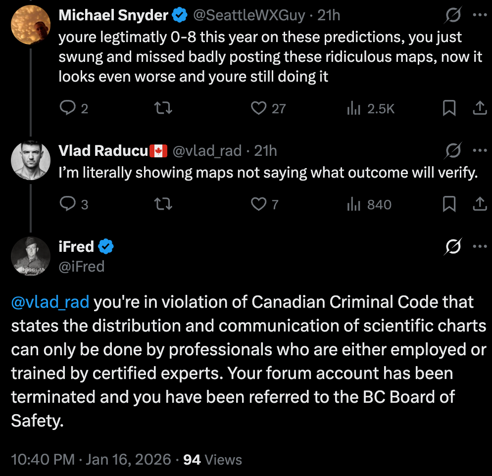The image size is (492, 476).
Task: Like Vlad Raducu's tweet with 7 likes
Action: 259,204
